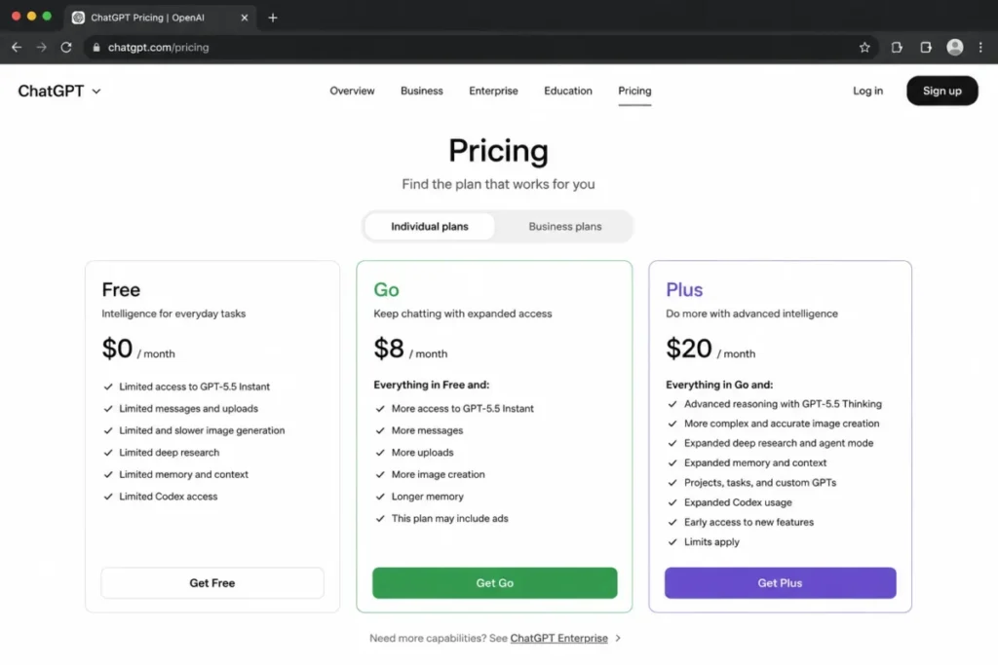Open the browser three-dot menu

(x=980, y=47)
